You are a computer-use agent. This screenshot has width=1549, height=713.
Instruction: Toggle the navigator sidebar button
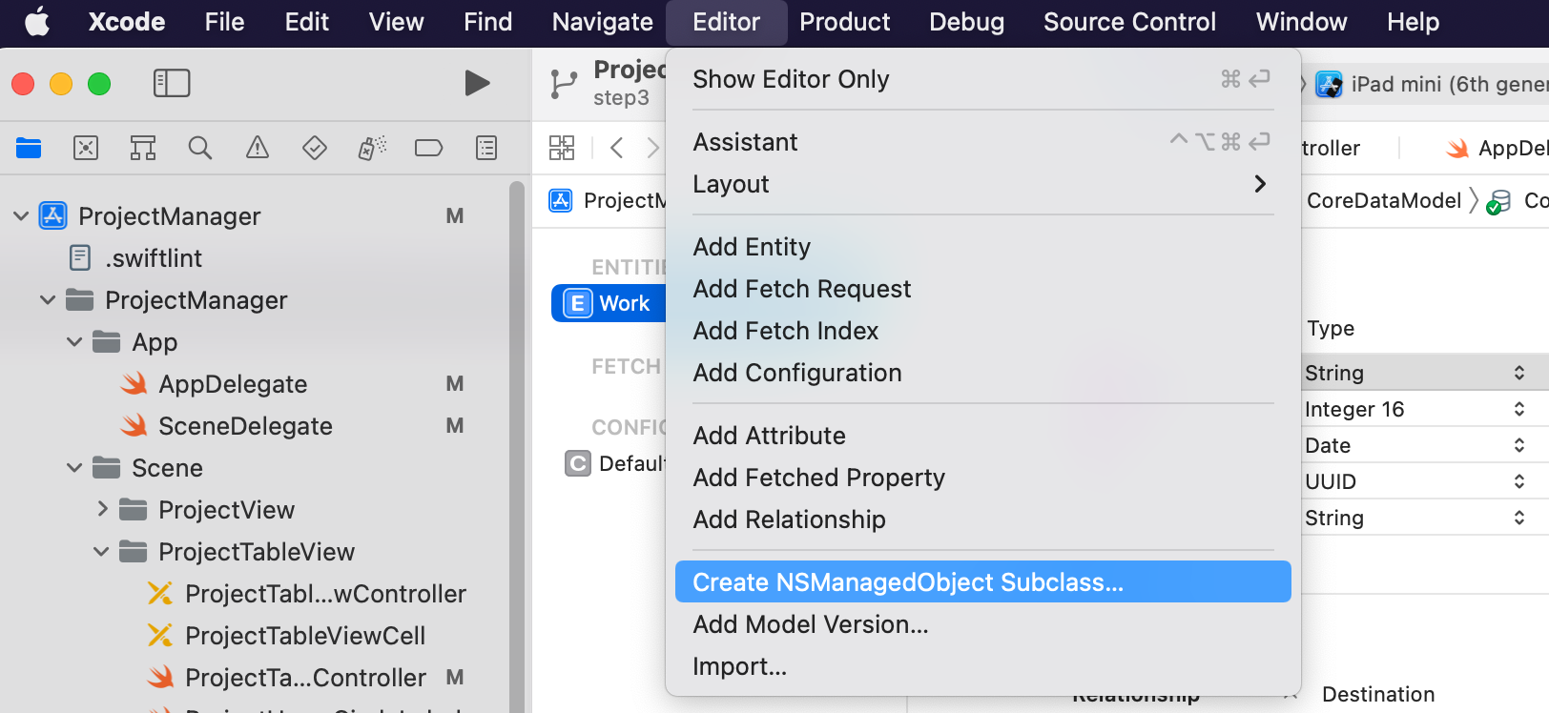click(172, 83)
